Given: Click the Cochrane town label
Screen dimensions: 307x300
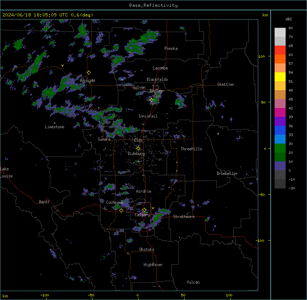Looking at the screenshot, I should pos(115,202).
